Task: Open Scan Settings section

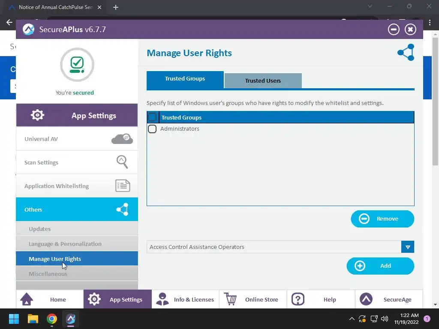Action: tap(77, 162)
